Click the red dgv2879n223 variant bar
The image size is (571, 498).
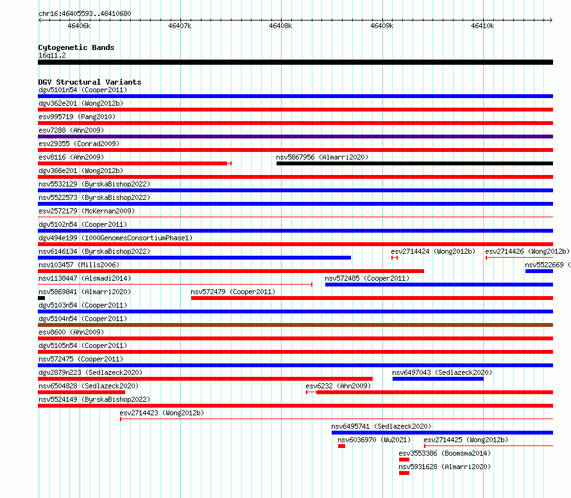[x=205, y=379]
